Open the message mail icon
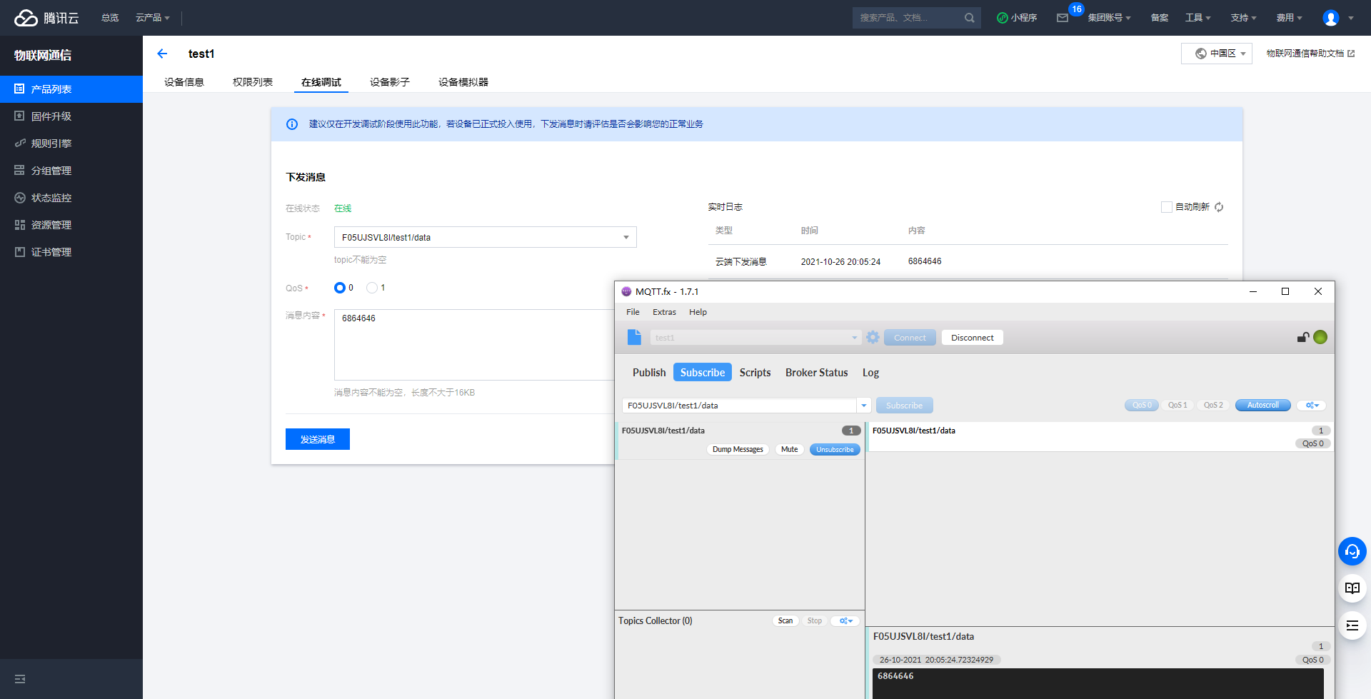Image resolution: width=1371 pixels, height=699 pixels. [x=1063, y=18]
